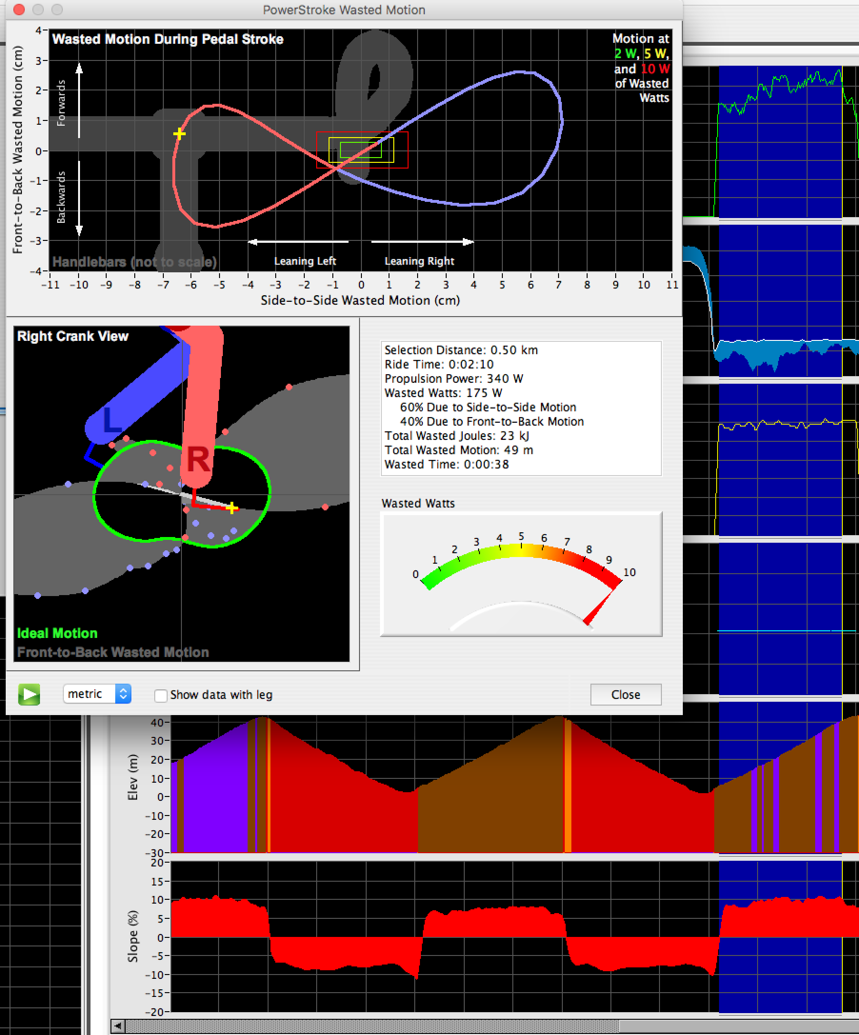Enable Show data with leg checkbox

coord(160,695)
